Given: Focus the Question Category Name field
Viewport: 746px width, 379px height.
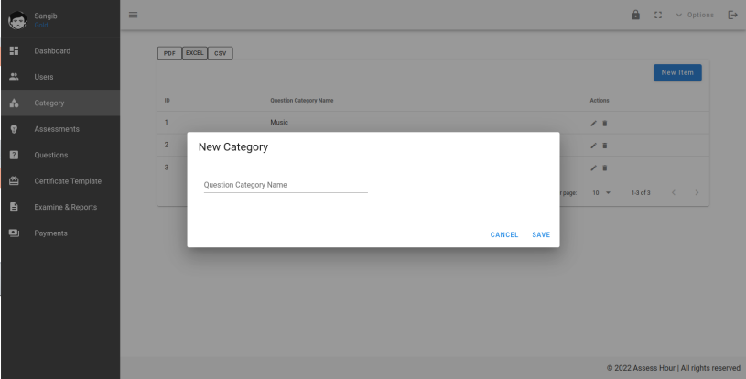Looking at the screenshot, I should tap(285, 185).
